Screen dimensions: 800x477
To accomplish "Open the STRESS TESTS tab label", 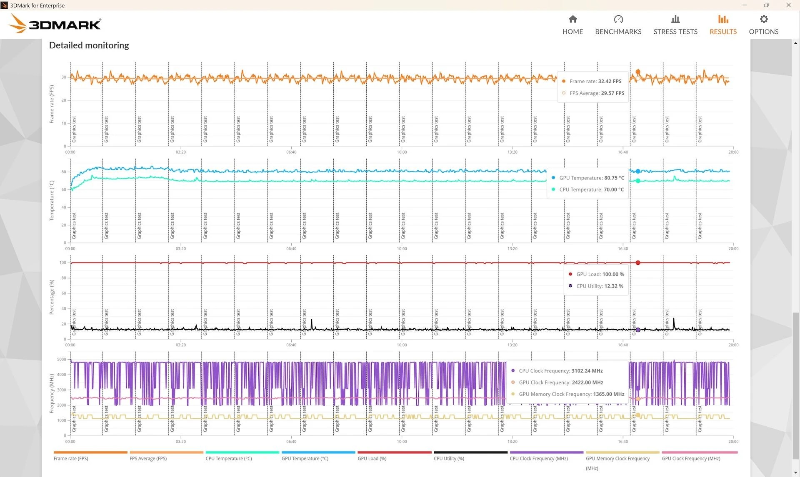I will 675,32.
